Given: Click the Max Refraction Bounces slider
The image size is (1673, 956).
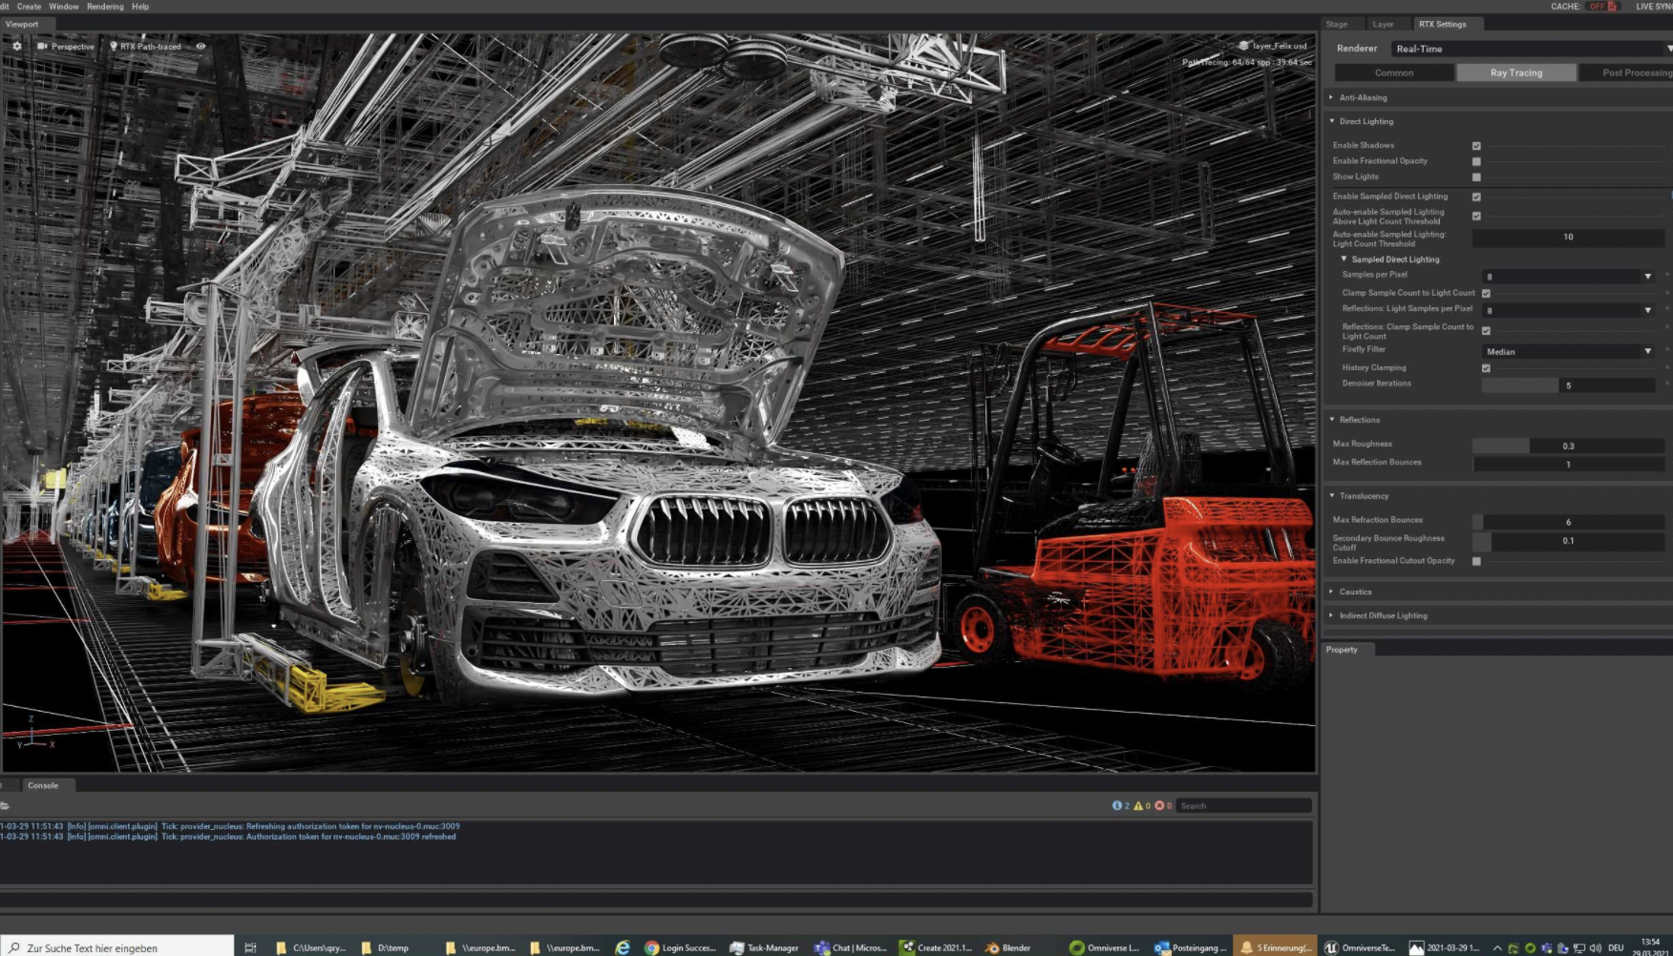Looking at the screenshot, I should coord(1568,522).
